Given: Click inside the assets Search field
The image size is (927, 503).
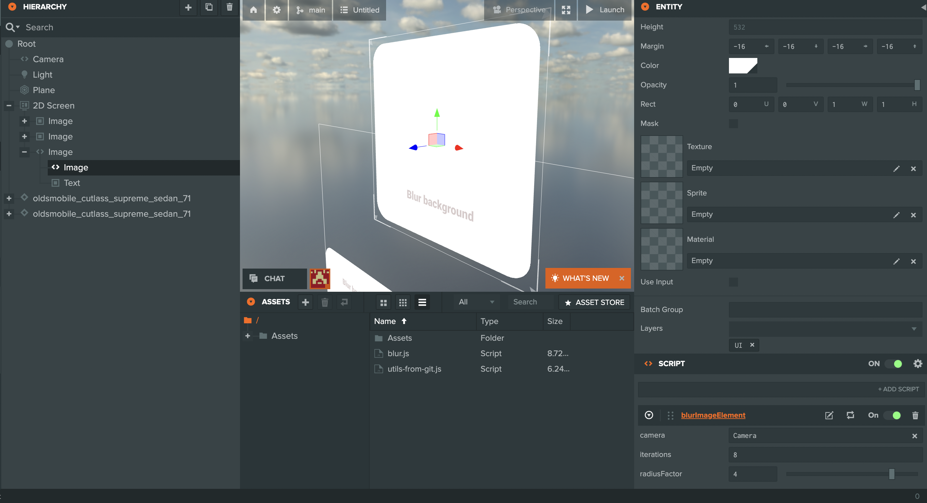Looking at the screenshot, I should coord(529,302).
